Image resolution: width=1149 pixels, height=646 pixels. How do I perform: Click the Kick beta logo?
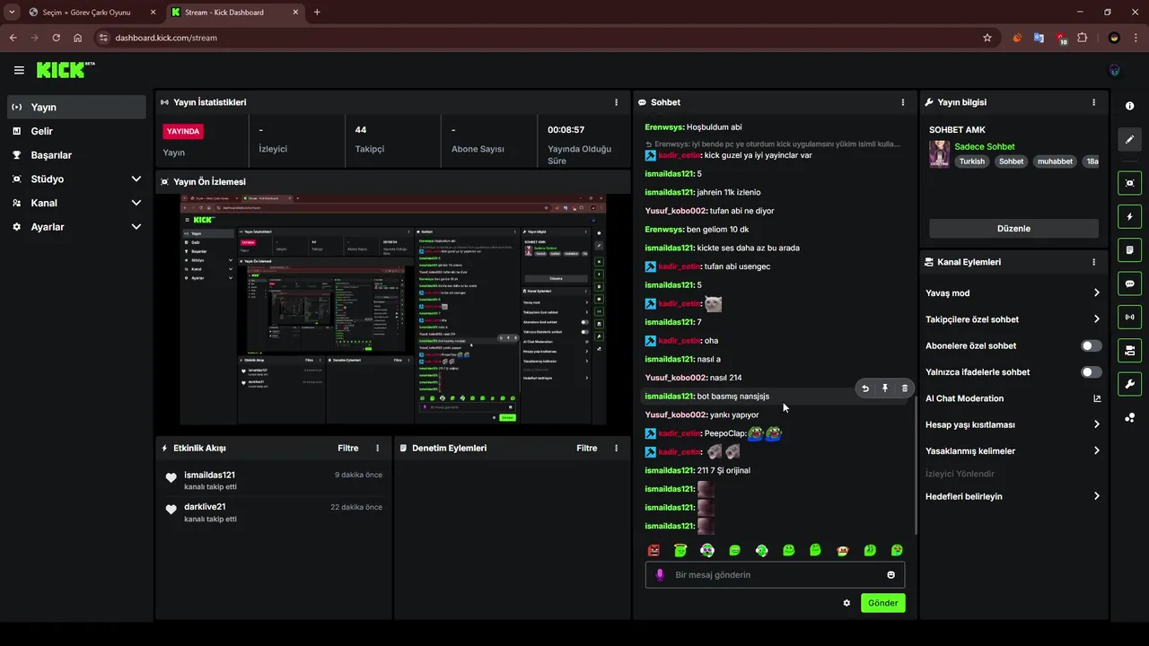coord(66,70)
